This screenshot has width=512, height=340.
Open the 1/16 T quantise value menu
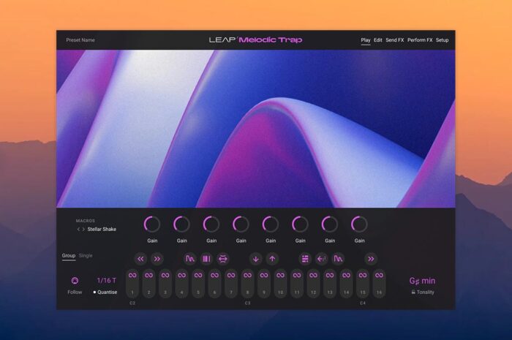pyautogui.click(x=107, y=280)
